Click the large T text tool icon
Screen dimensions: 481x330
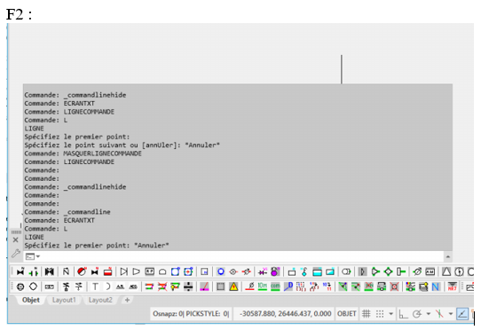pos(95,287)
